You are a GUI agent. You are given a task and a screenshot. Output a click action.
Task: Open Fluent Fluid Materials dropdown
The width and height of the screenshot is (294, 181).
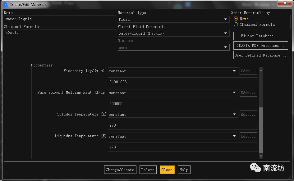[x=173, y=33]
